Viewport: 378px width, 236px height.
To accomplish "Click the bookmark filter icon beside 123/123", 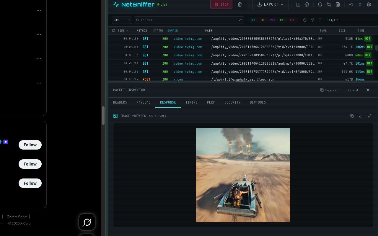I will coord(320,20).
